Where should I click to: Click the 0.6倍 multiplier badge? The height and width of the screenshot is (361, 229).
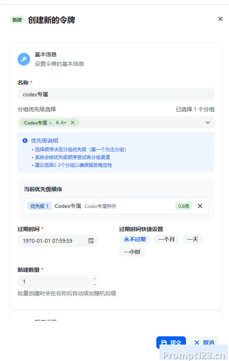[184, 206]
